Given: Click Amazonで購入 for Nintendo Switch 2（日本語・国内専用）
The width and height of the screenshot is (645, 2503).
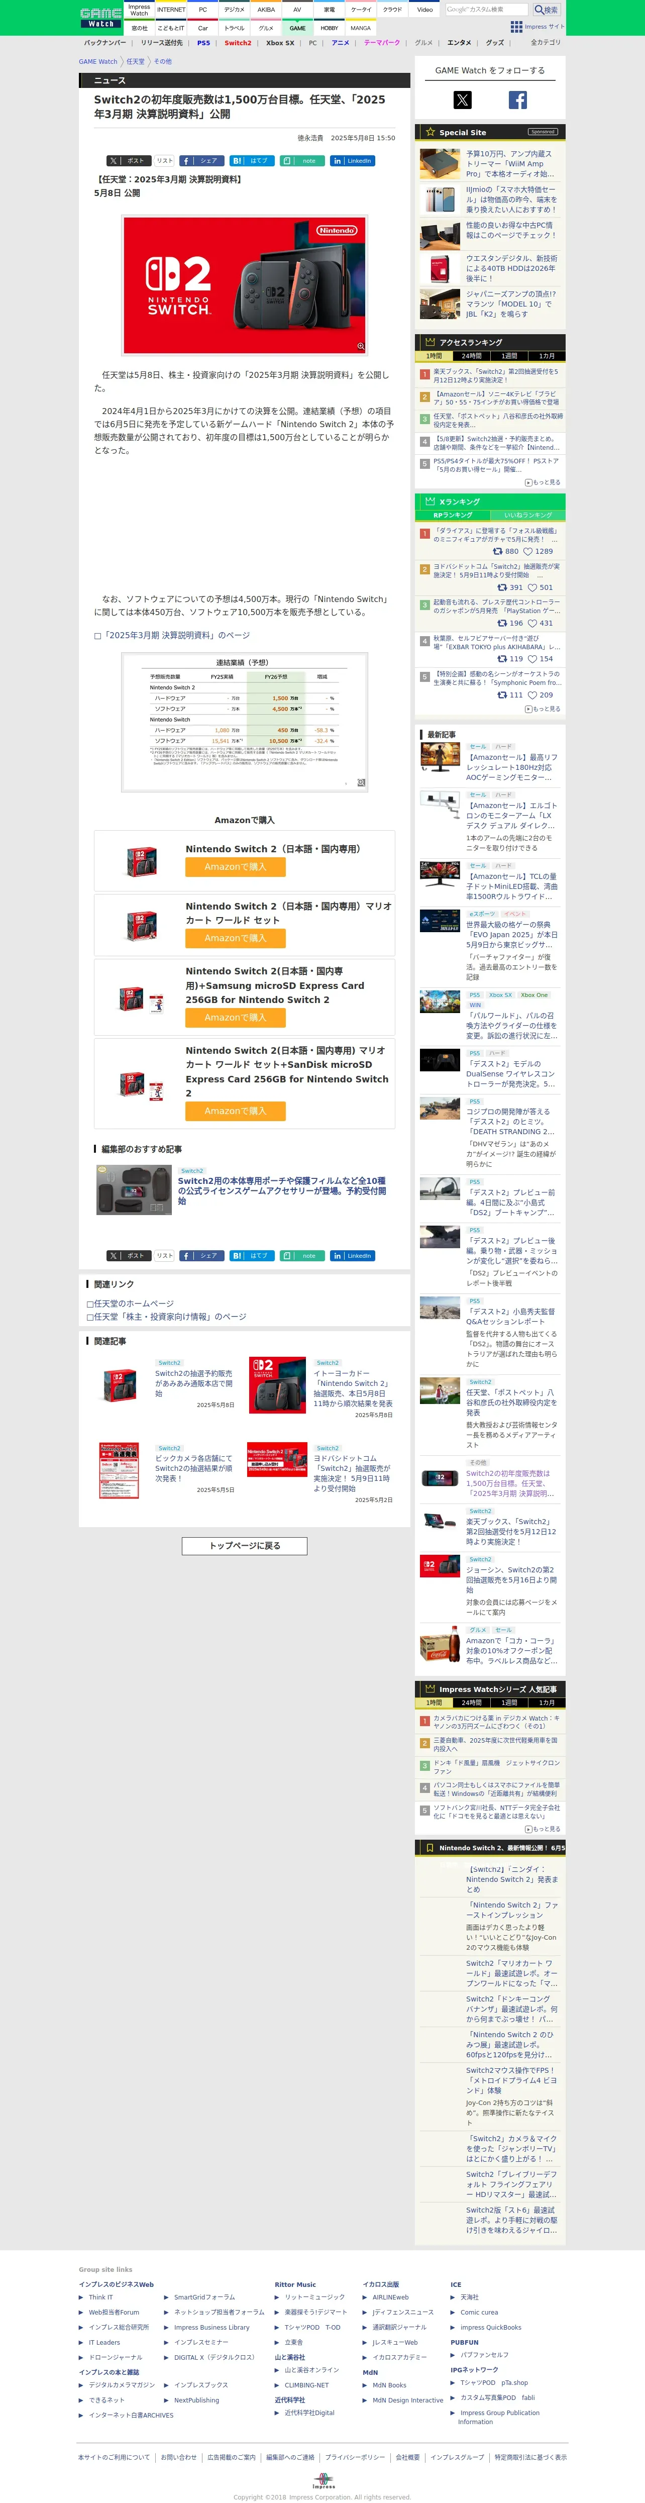Looking at the screenshot, I should coord(235,867).
